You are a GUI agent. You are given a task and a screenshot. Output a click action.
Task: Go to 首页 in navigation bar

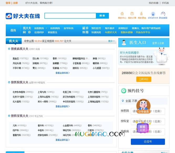[x=13, y=30]
